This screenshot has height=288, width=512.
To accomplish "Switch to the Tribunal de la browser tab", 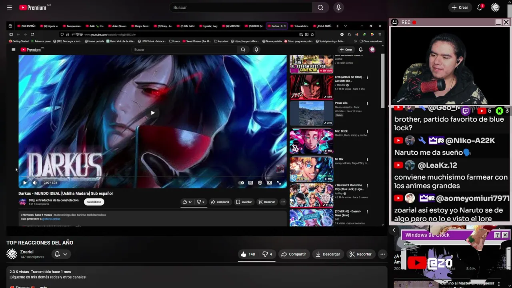I will [300, 26].
